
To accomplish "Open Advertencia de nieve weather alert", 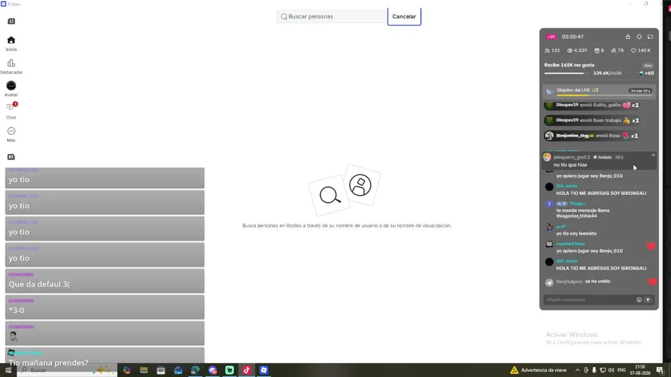I will (538, 370).
